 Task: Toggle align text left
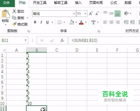coord(105,22)
